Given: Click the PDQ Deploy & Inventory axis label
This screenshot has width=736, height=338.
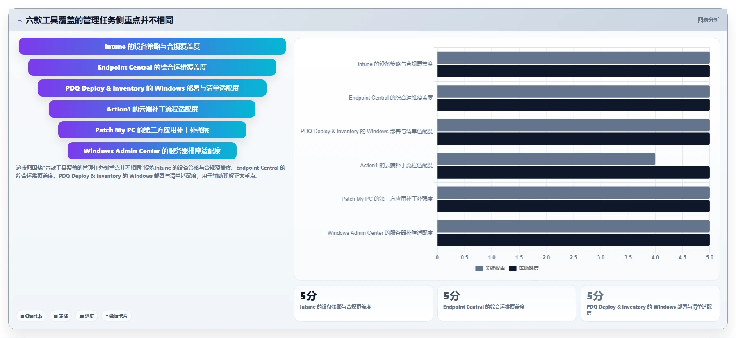Looking at the screenshot, I should pos(367,131).
